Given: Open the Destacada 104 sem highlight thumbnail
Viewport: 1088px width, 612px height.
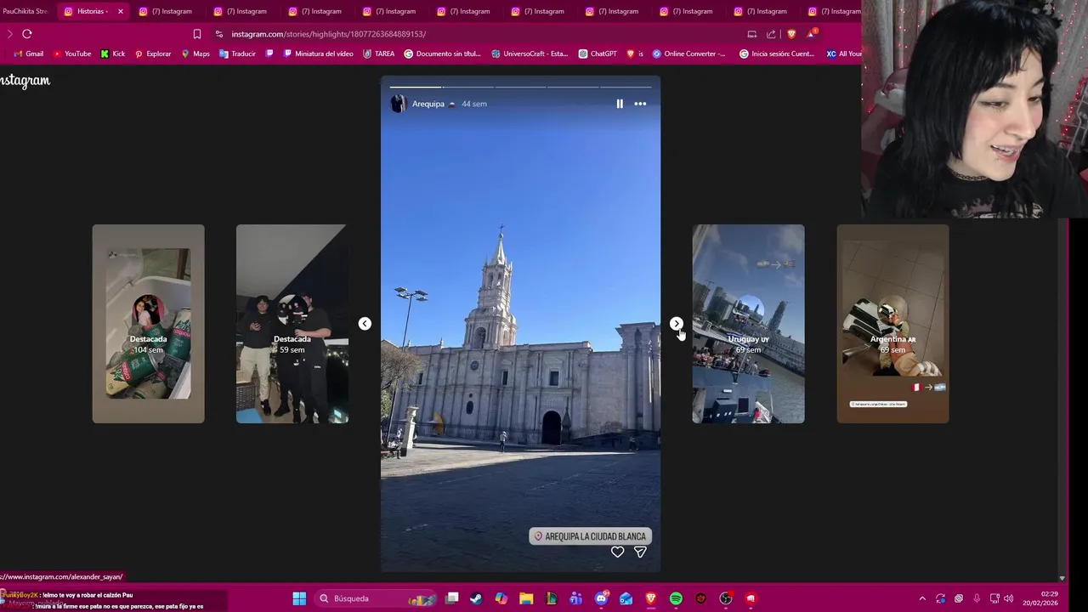Looking at the screenshot, I should coord(148,324).
